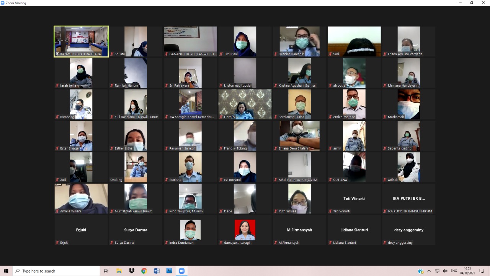Select the KANWIL SUMATERA UTARA video tile
This screenshot has width=490, height=276.
click(x=81, y=41)
